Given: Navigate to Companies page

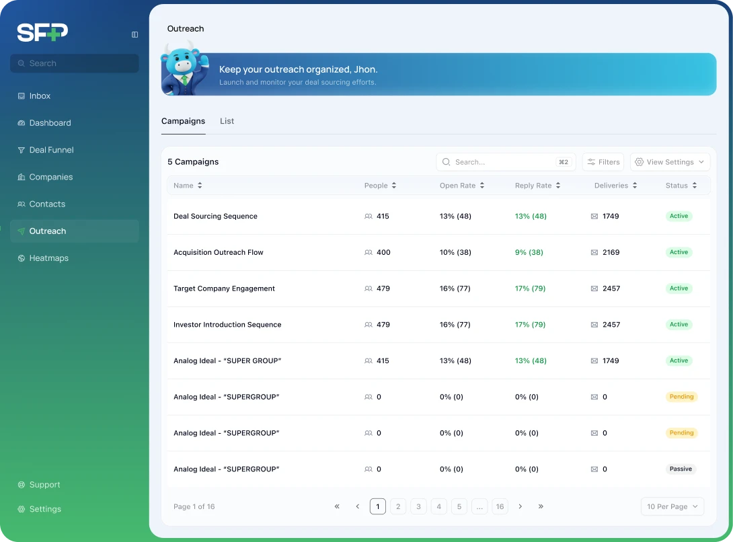Looking at the screenshot, I should coord(50,177).
